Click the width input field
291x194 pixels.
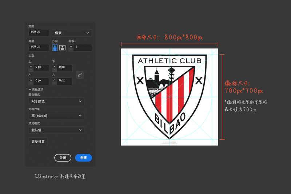click(x=39, y=33)
